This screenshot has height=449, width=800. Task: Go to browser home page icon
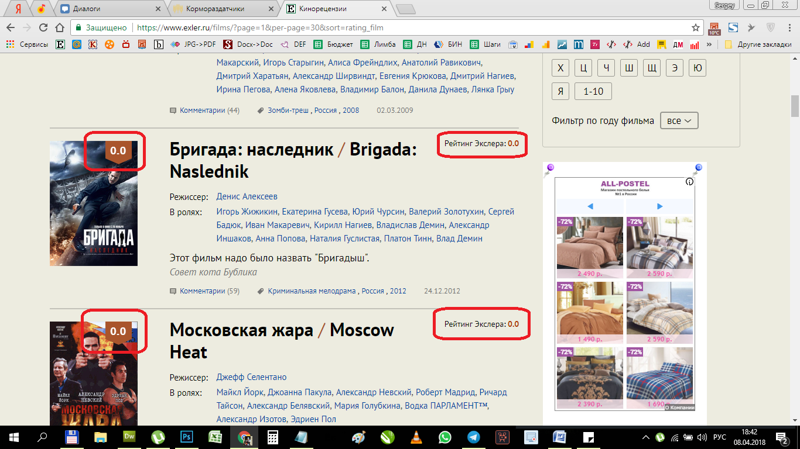pyautogui.click(x=59, y=27)
